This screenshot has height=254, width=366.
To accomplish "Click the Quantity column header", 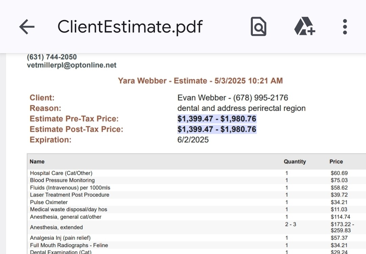I will [294, 162].
